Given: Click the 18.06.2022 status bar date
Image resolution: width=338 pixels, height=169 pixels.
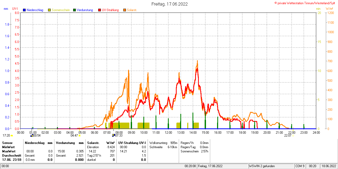Looking at the screenshot, I should pyautogui.click(x=328, y=166).
